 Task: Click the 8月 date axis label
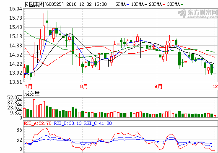tap(84, 86)
